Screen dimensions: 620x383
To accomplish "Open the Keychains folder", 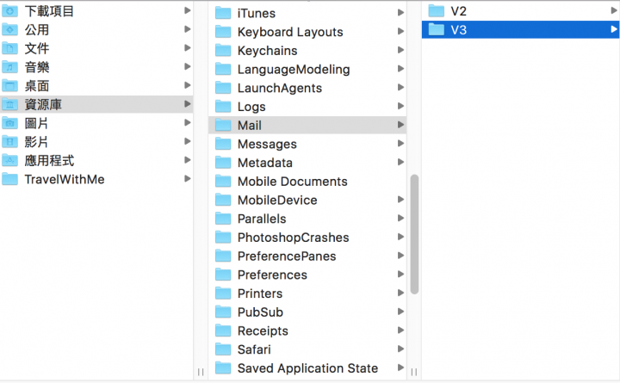I will (307, 51).
